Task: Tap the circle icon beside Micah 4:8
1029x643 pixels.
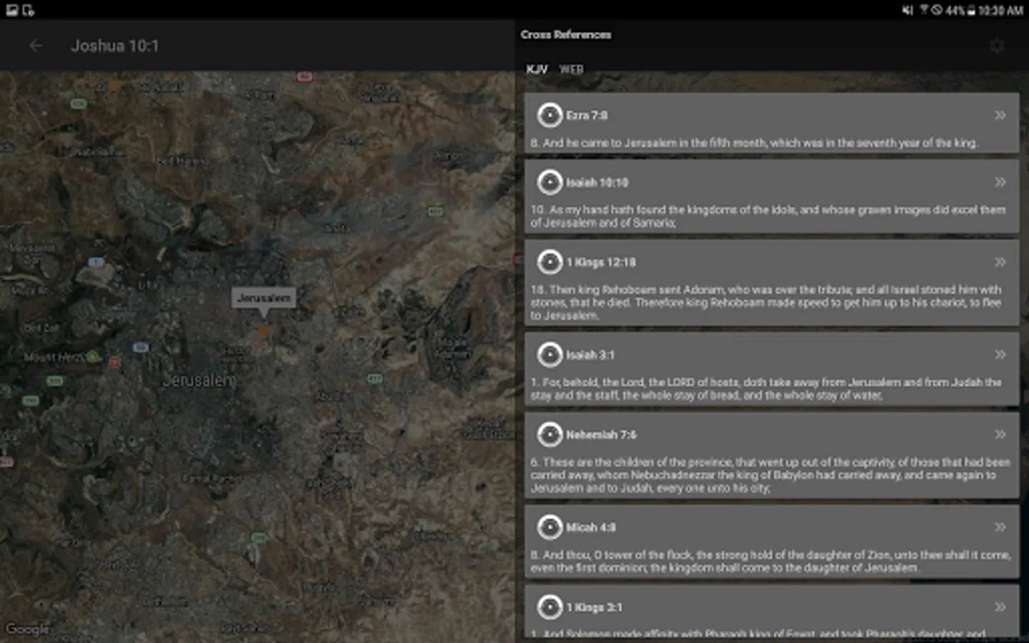Action: point(550,527)
